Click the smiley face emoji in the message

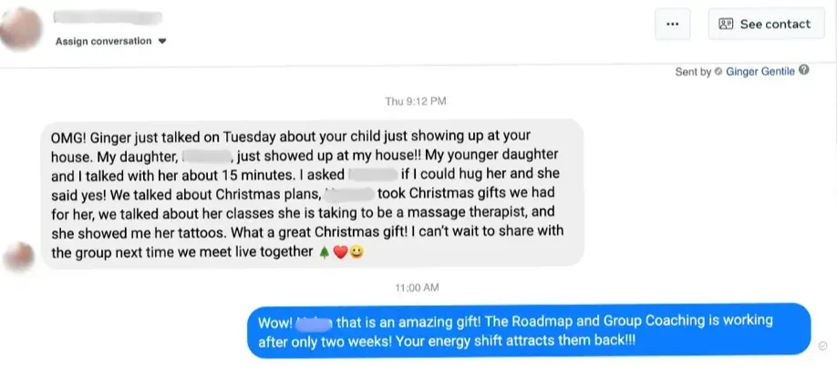pos(356,253)
